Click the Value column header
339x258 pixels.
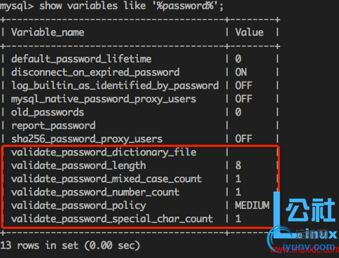pyautogui.click(x=249, y=32)
